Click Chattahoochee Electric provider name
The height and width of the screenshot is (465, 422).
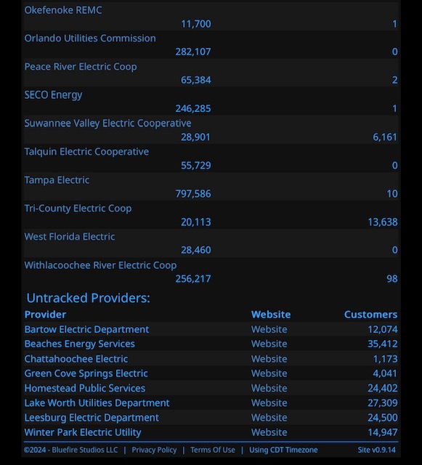pyautogui.click(x=76, y=359)
